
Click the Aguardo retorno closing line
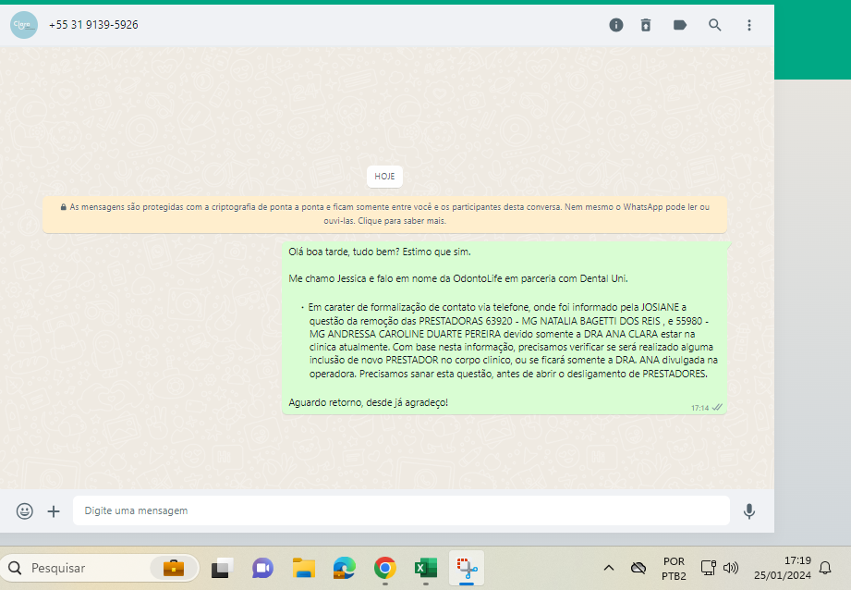click(x=368, y=402)
